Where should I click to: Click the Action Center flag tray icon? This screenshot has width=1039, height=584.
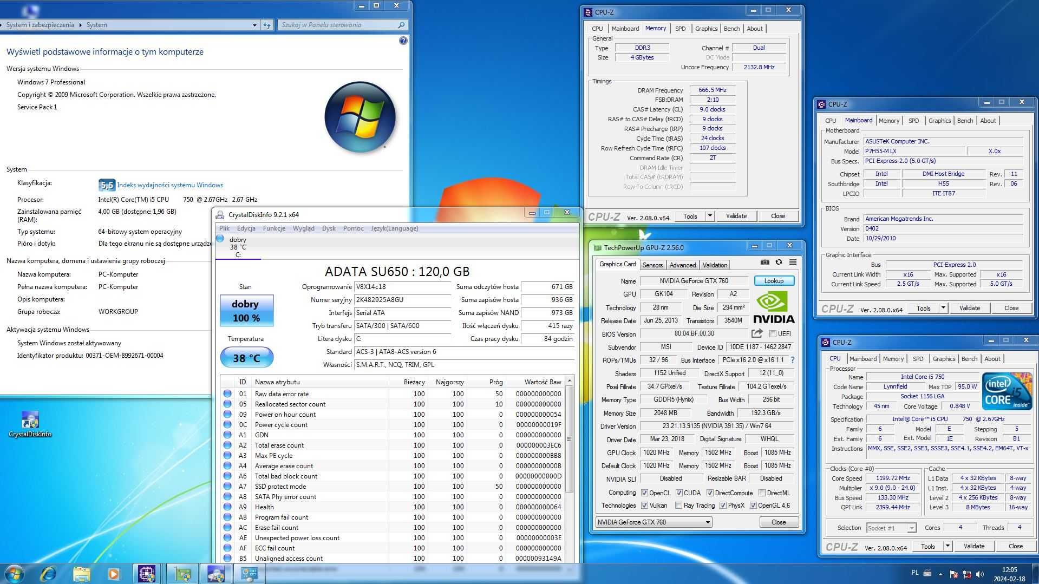tap(954, 574)
